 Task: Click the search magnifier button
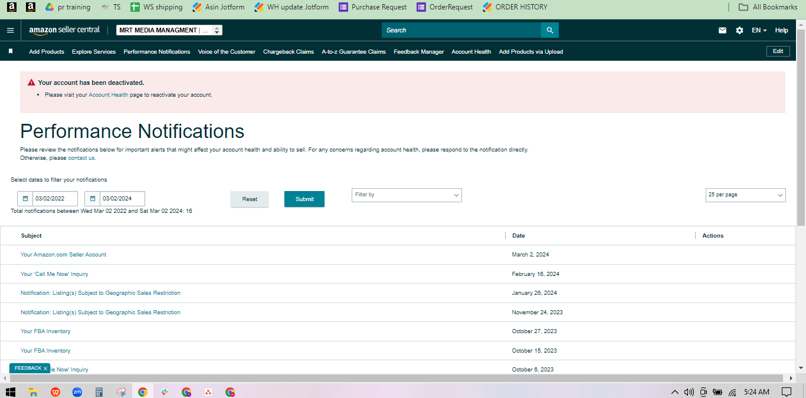tap(550, 30)
